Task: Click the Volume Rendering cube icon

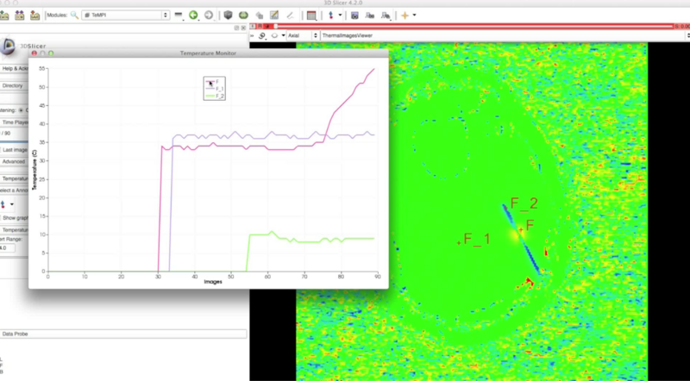Action: click(x=228, y=16)
